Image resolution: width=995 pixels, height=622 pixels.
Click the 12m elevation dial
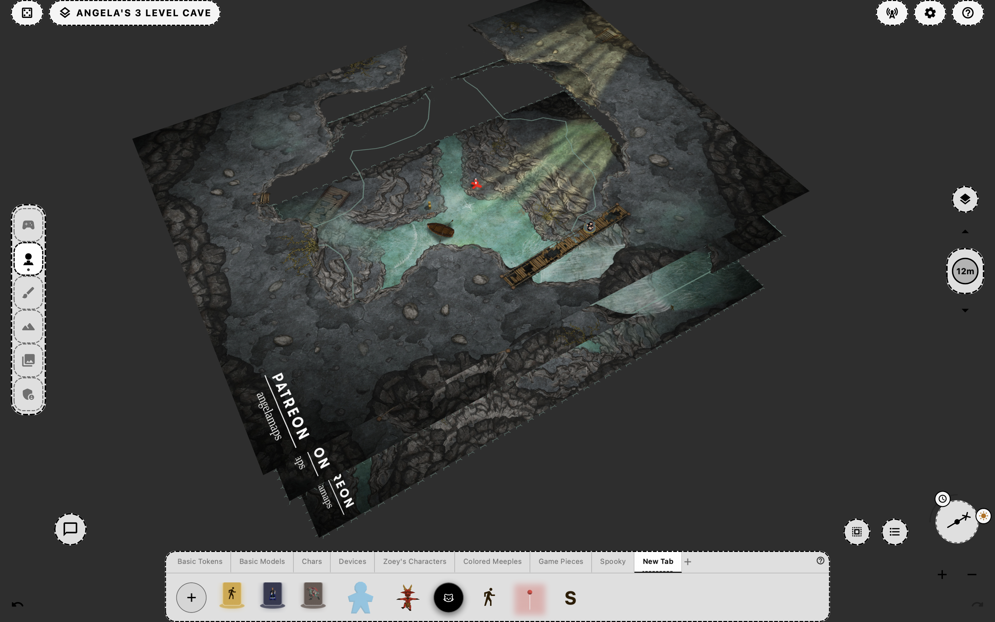(x=965, y=271)
